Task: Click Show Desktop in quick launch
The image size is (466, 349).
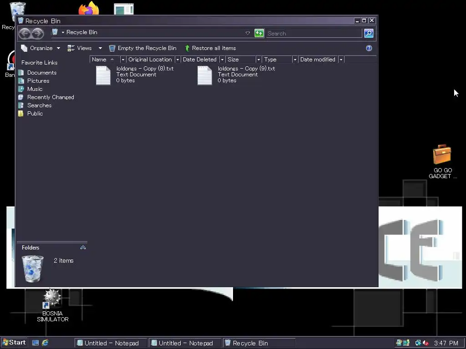Action: [x=35, y=343]
